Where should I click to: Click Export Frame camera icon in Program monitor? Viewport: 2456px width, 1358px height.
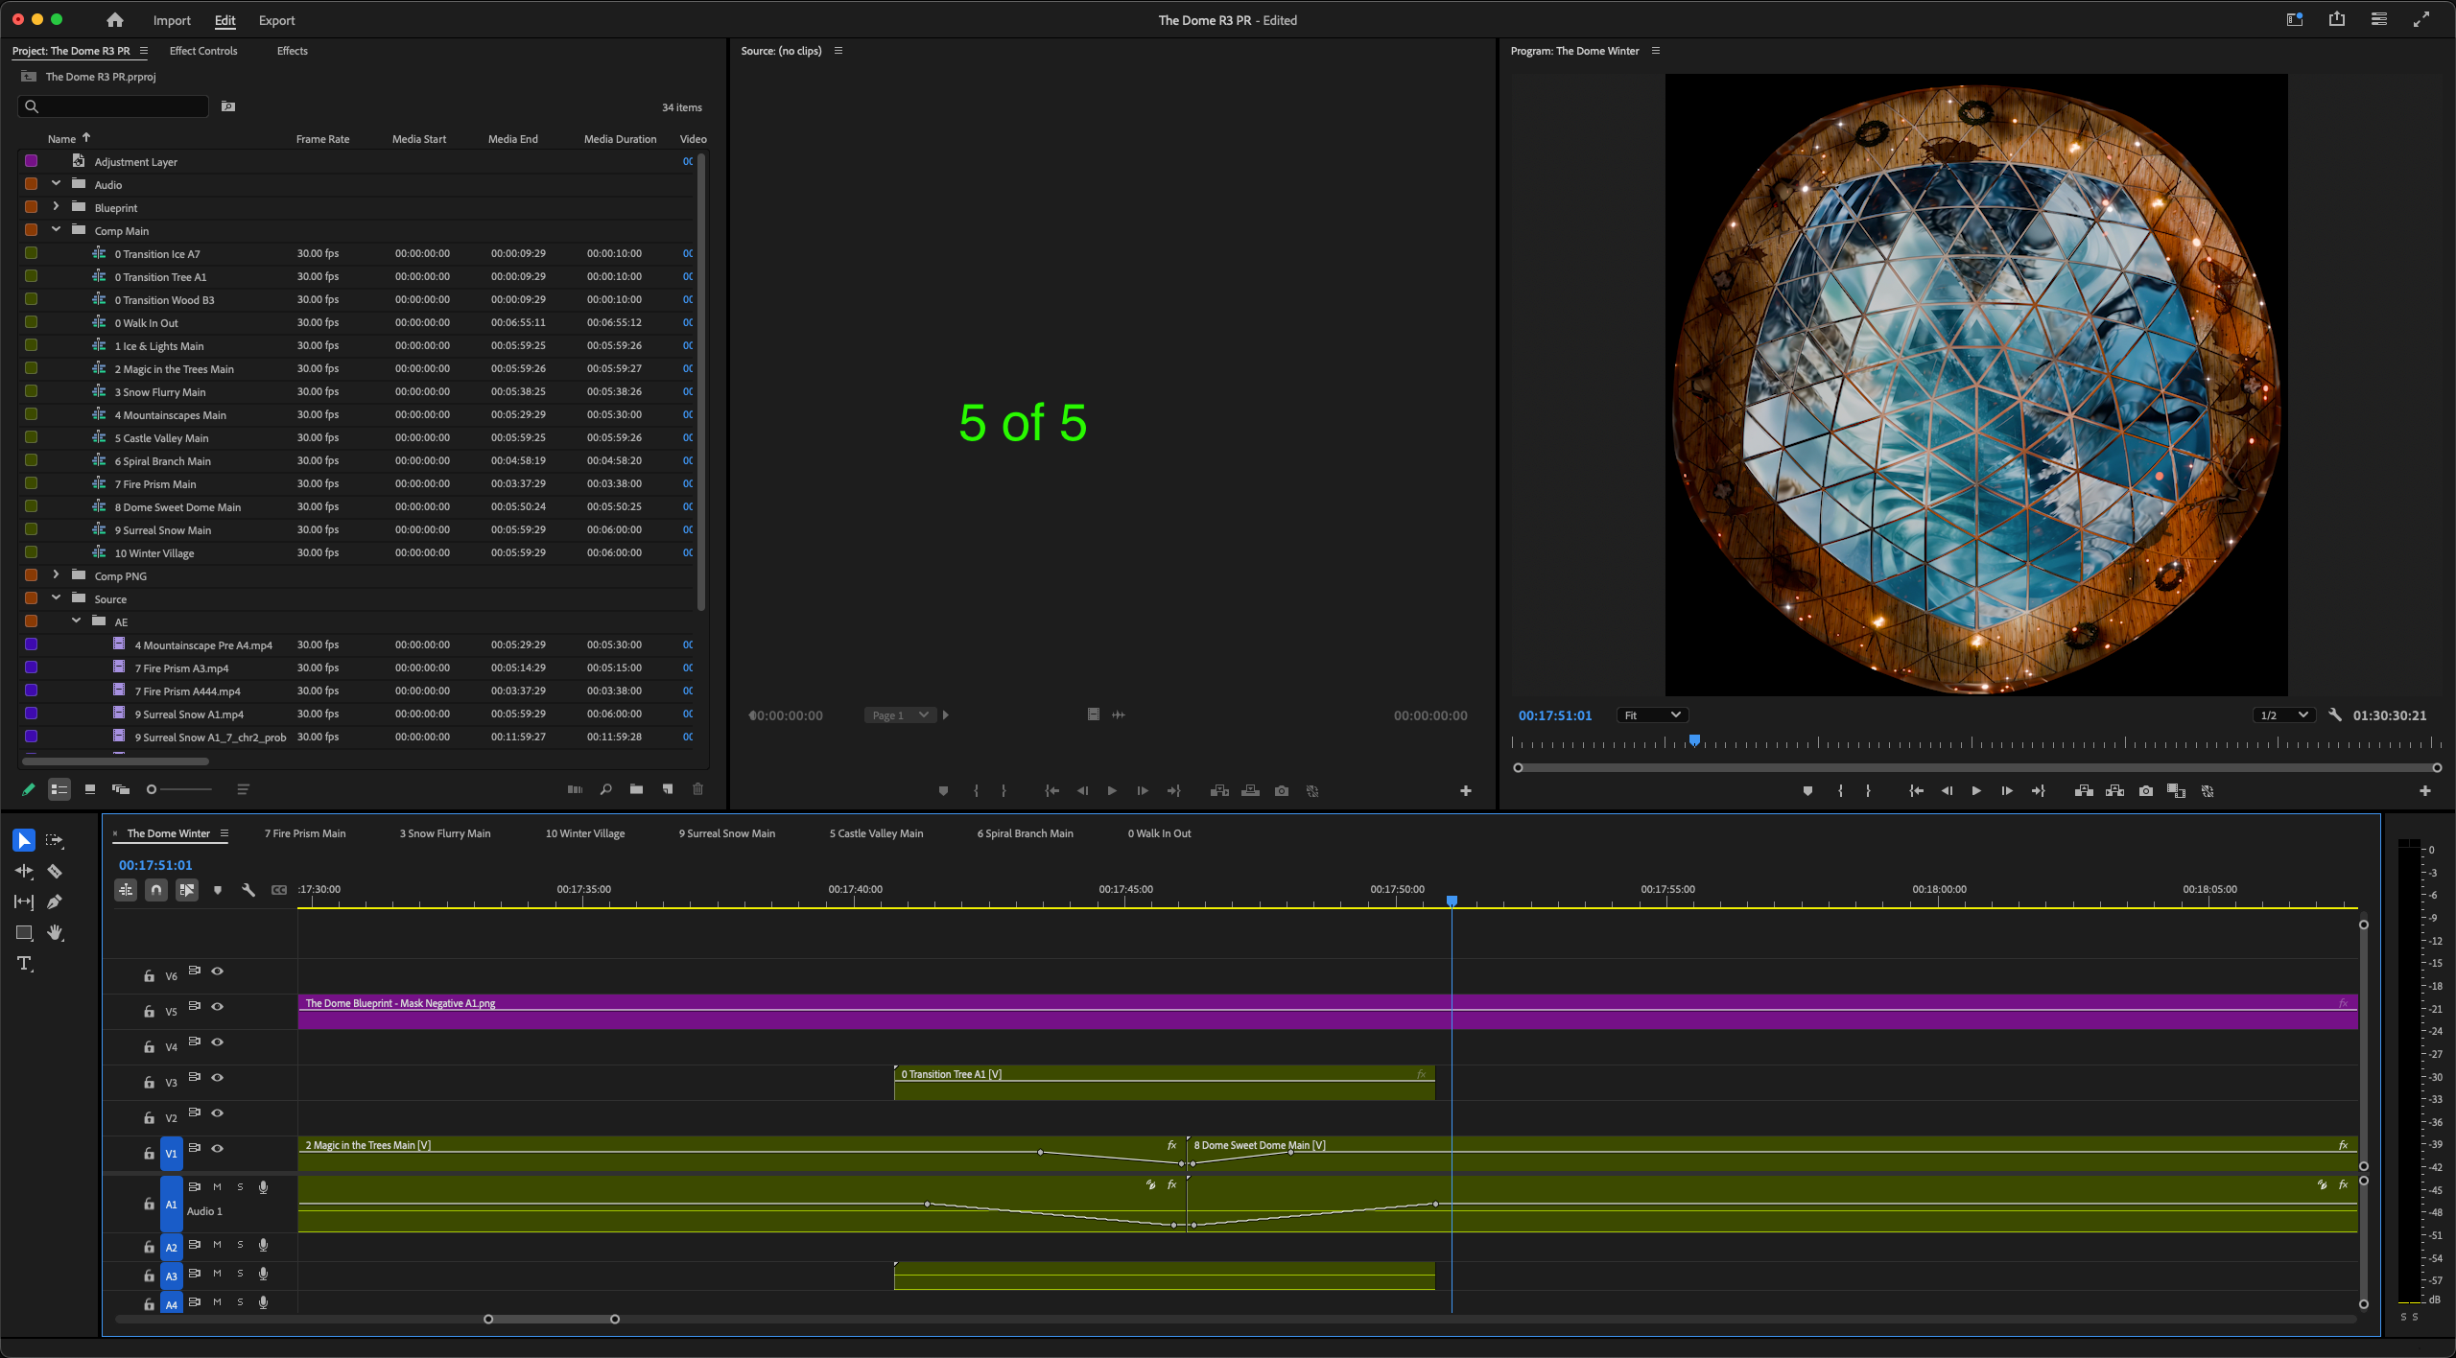[2146, 791]
